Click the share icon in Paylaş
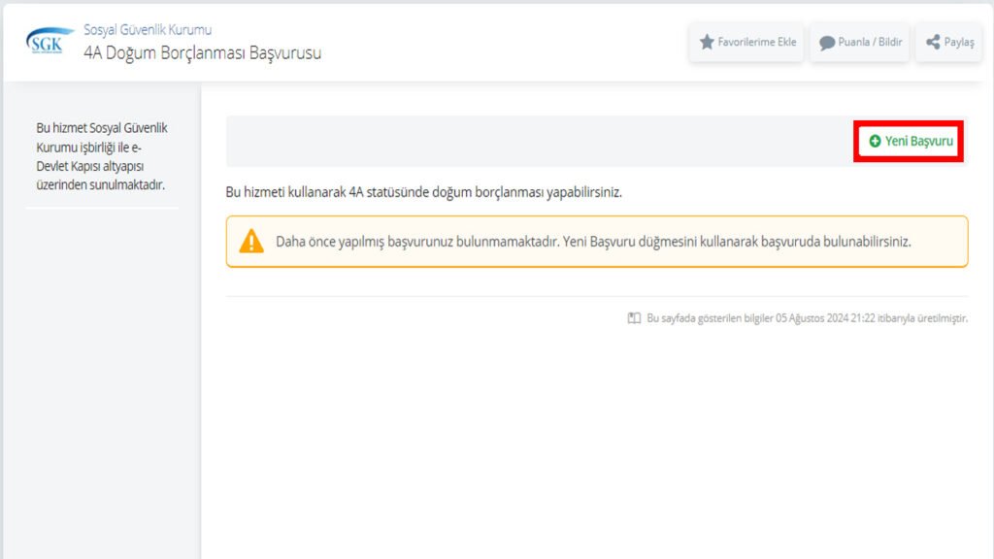 [933, 42]
